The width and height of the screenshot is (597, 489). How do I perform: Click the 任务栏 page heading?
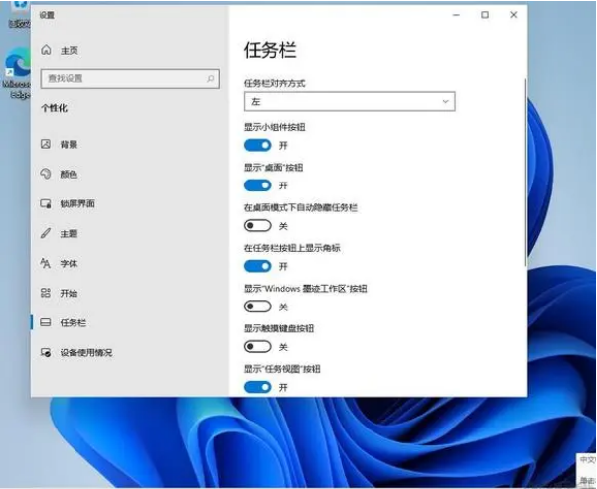[x=270, y=50]
